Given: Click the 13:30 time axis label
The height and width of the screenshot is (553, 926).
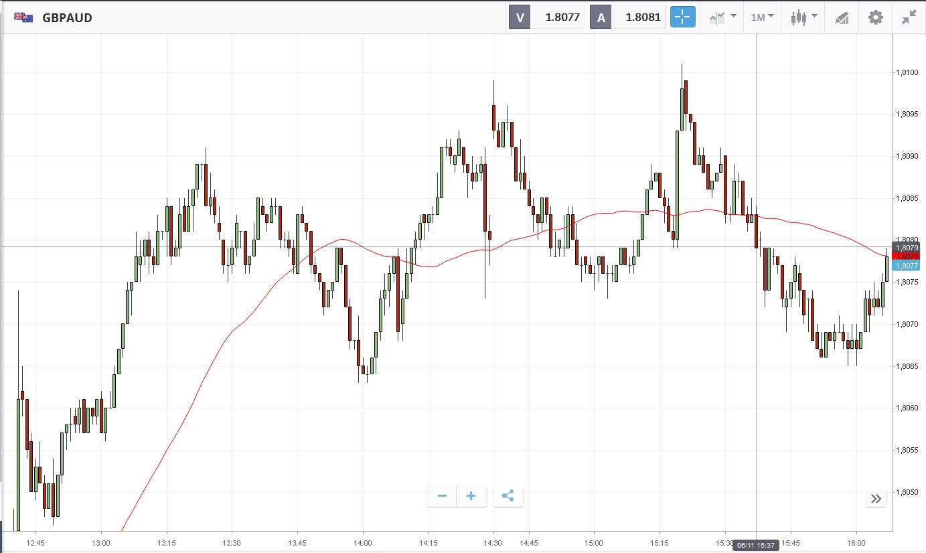Looking at the screenshot, I should (x=232, y=543).
